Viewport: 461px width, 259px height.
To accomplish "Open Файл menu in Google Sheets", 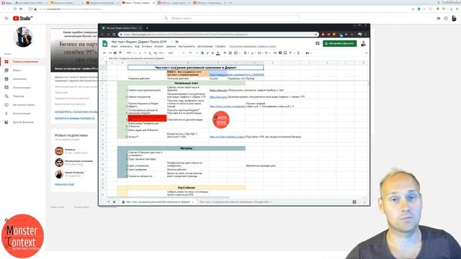I will click(x=115, y=46).
